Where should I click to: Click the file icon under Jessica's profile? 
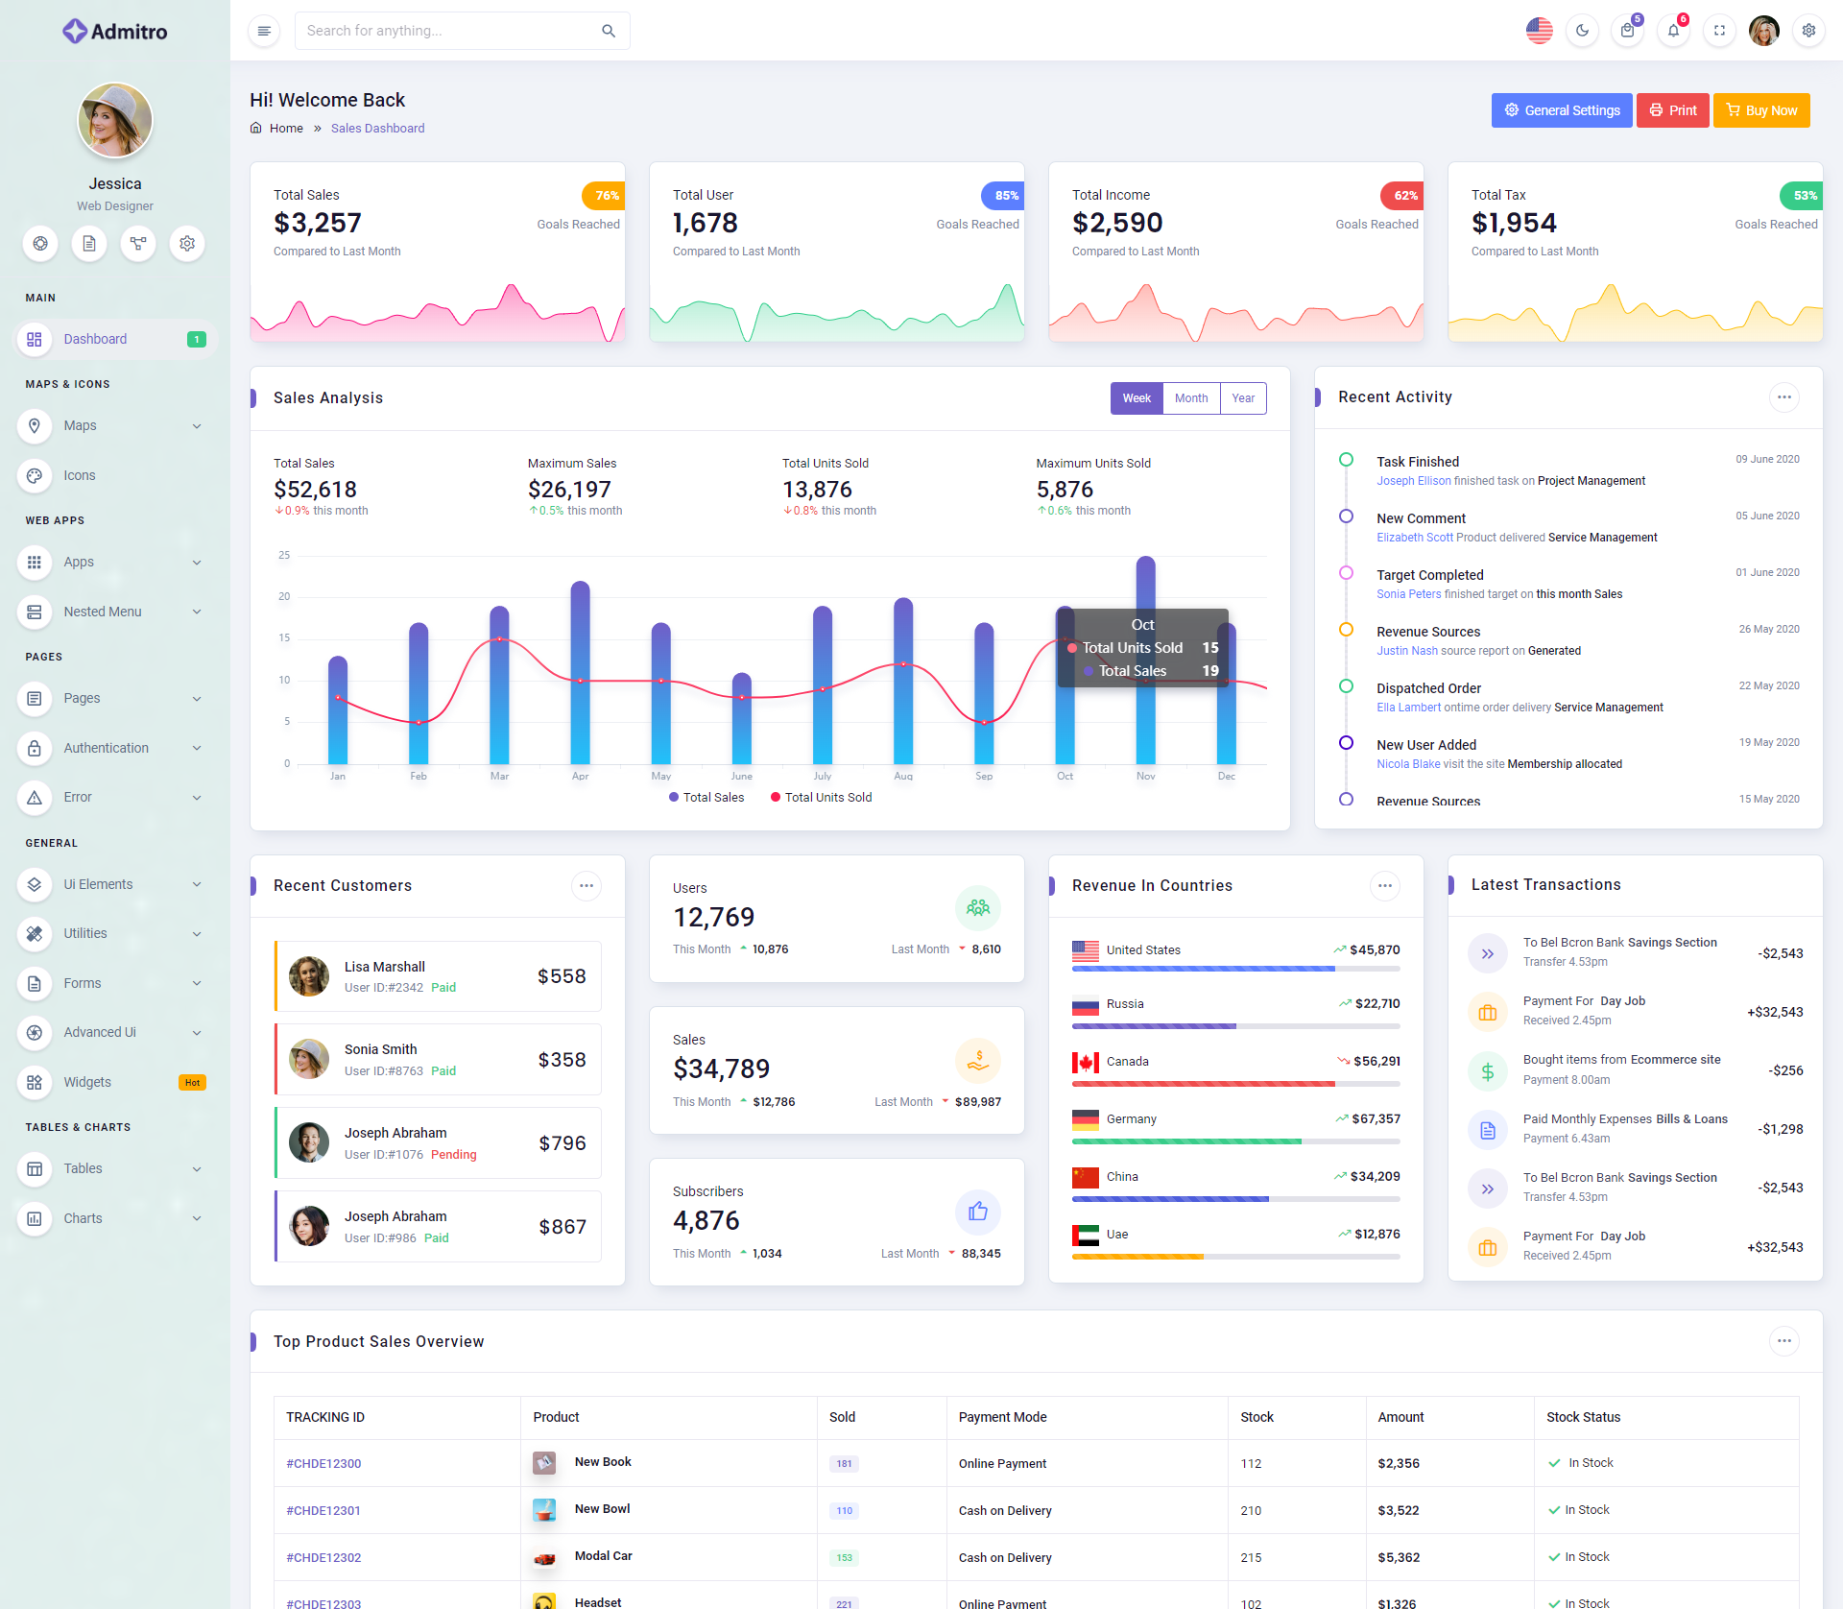(89, 244)
